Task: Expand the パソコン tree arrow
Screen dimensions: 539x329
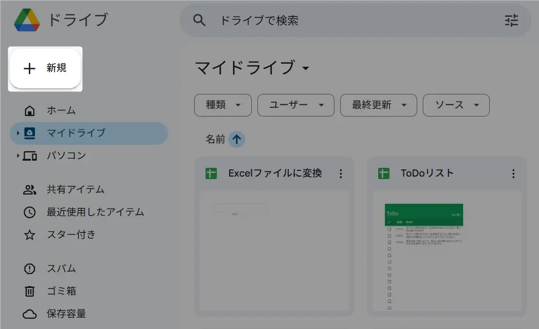Action: (17, 156)
